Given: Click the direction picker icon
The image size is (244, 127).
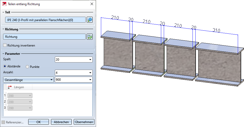Looking at the screenshot, I should pyautogui.click(x=90, y=37).
